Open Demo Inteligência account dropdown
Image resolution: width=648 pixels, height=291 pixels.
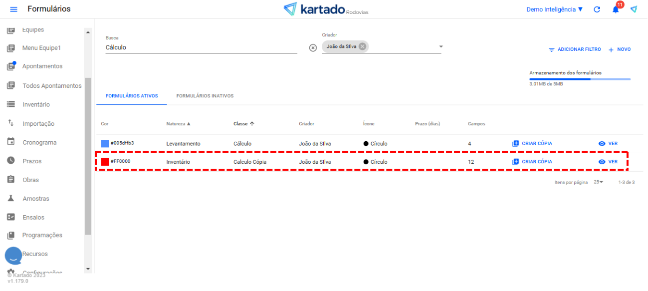tap(554, 9)
